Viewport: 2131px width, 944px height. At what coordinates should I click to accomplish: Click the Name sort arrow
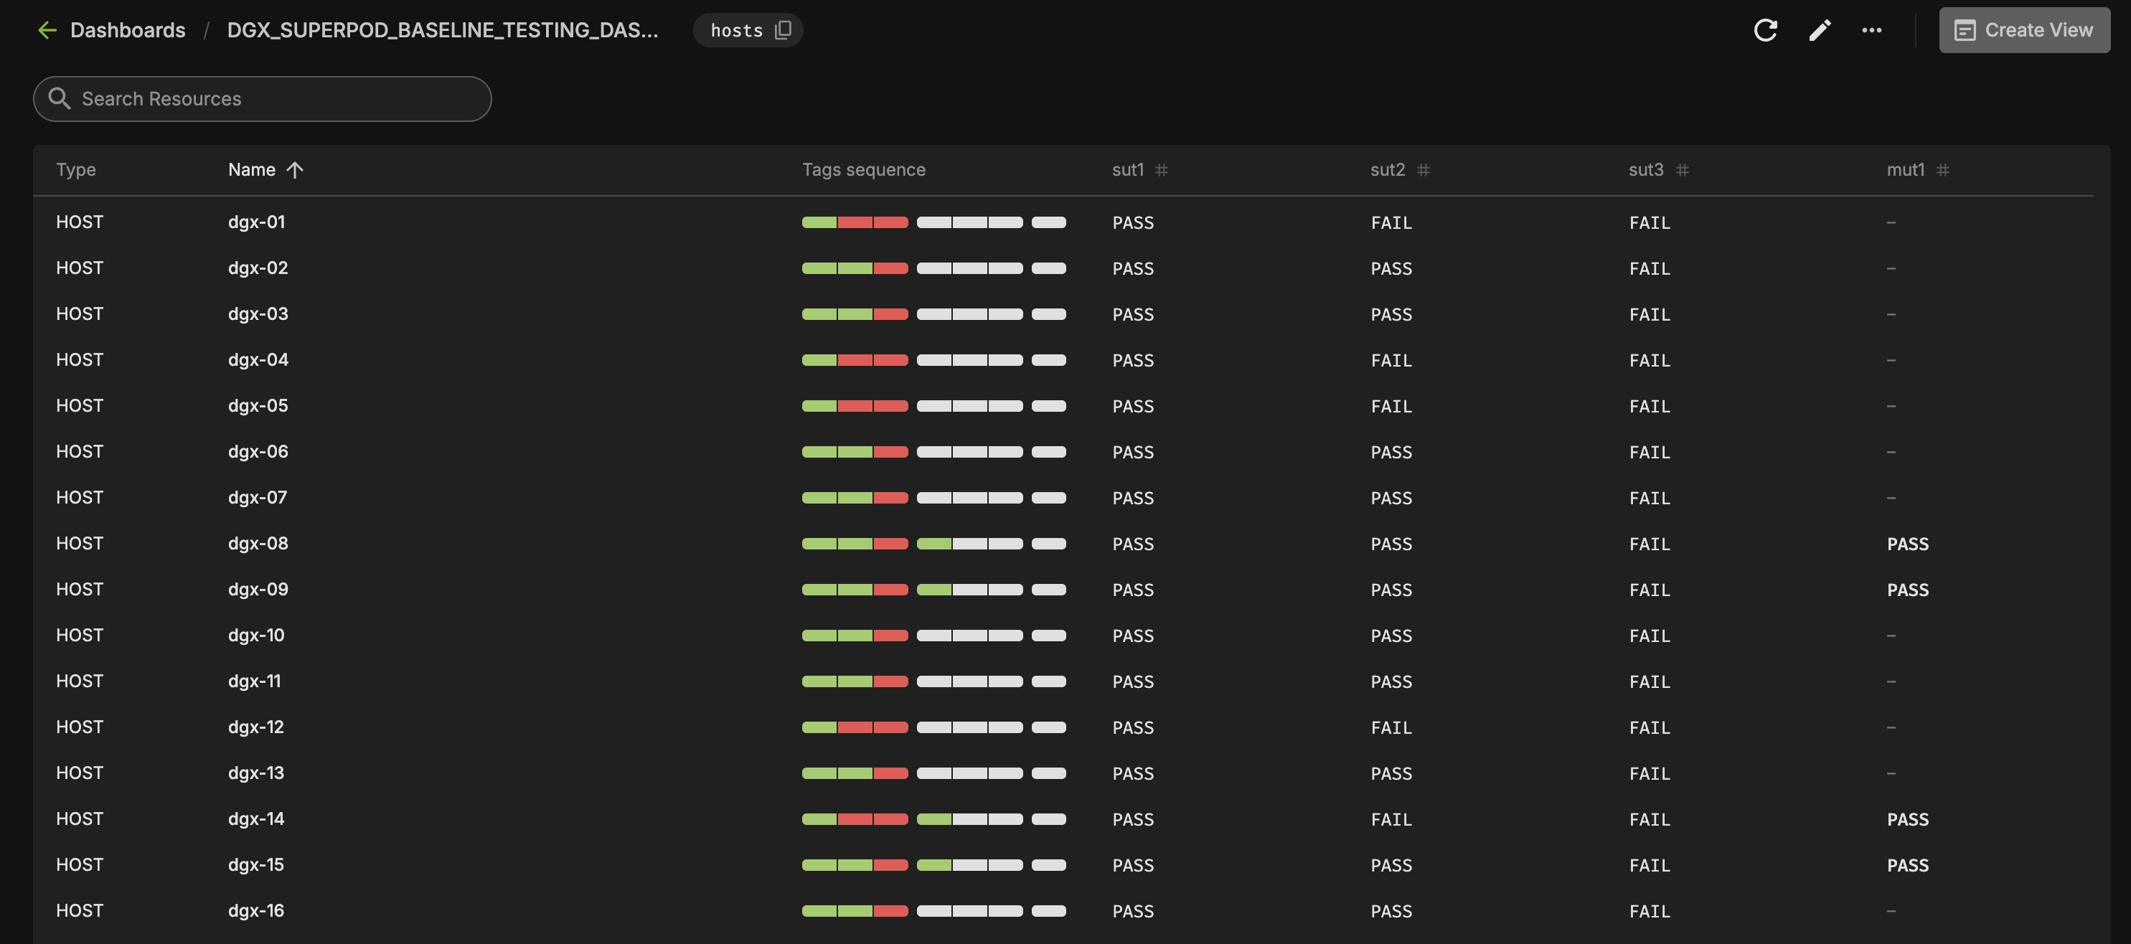pyautogui.click(x=294, y=169)
